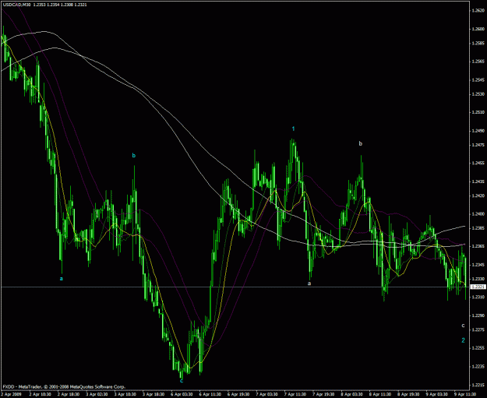The image size is (487, 398).
Task: Click the 1.2565 price axis label
Action: pyautogui.click(x=478, y=62)
